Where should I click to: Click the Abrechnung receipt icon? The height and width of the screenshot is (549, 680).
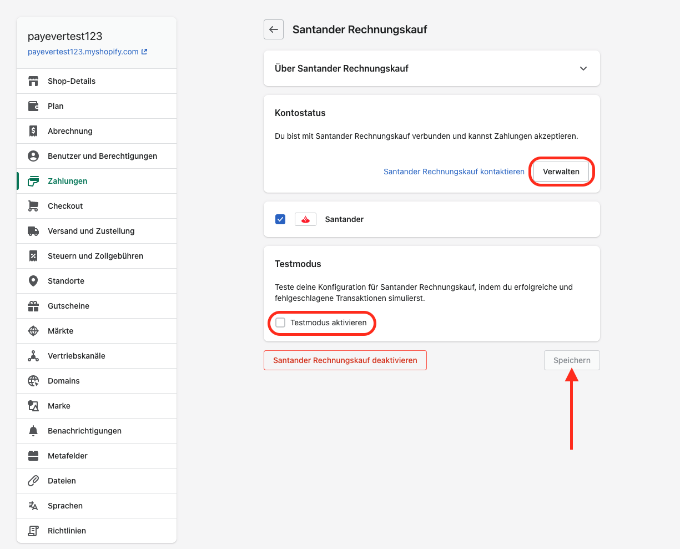pyautogui.click(x=33, y=131)
